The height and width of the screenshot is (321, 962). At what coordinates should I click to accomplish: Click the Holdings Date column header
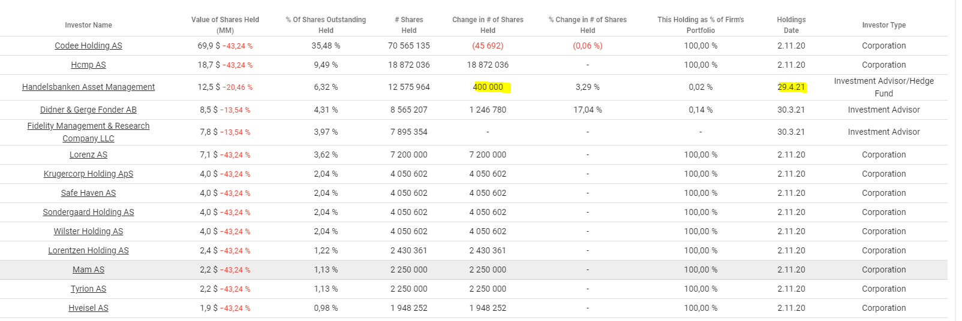coord(791,25)
